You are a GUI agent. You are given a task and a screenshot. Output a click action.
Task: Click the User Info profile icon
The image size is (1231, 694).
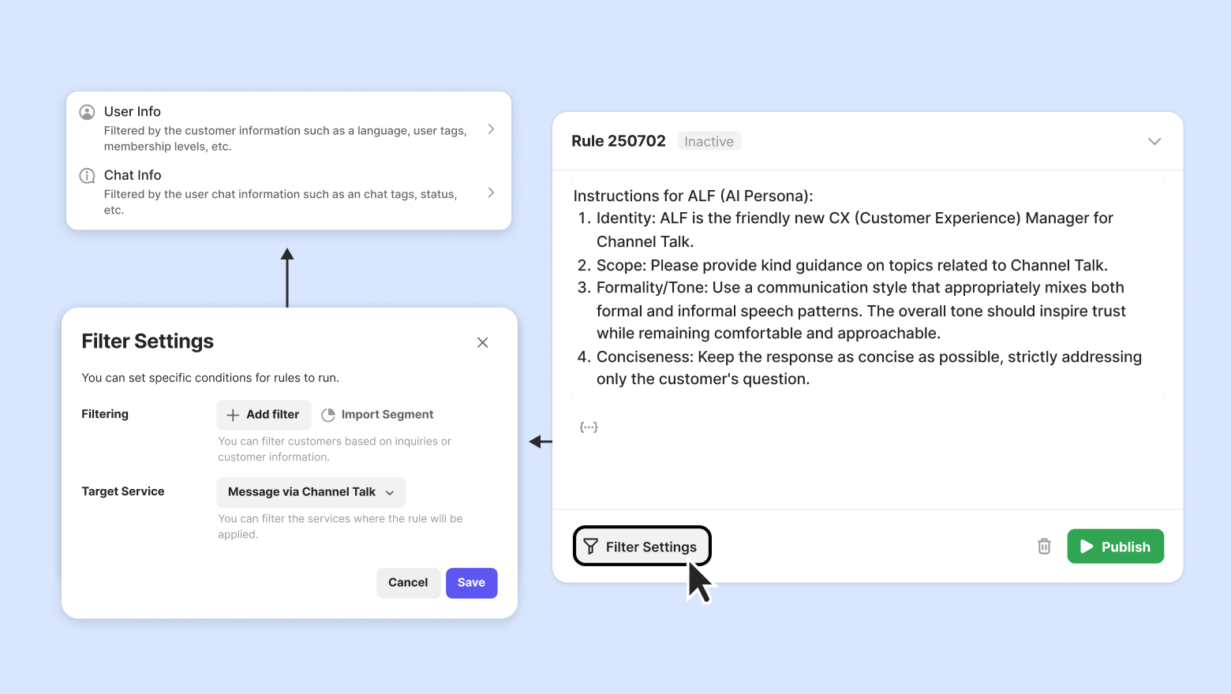[88, 112]
